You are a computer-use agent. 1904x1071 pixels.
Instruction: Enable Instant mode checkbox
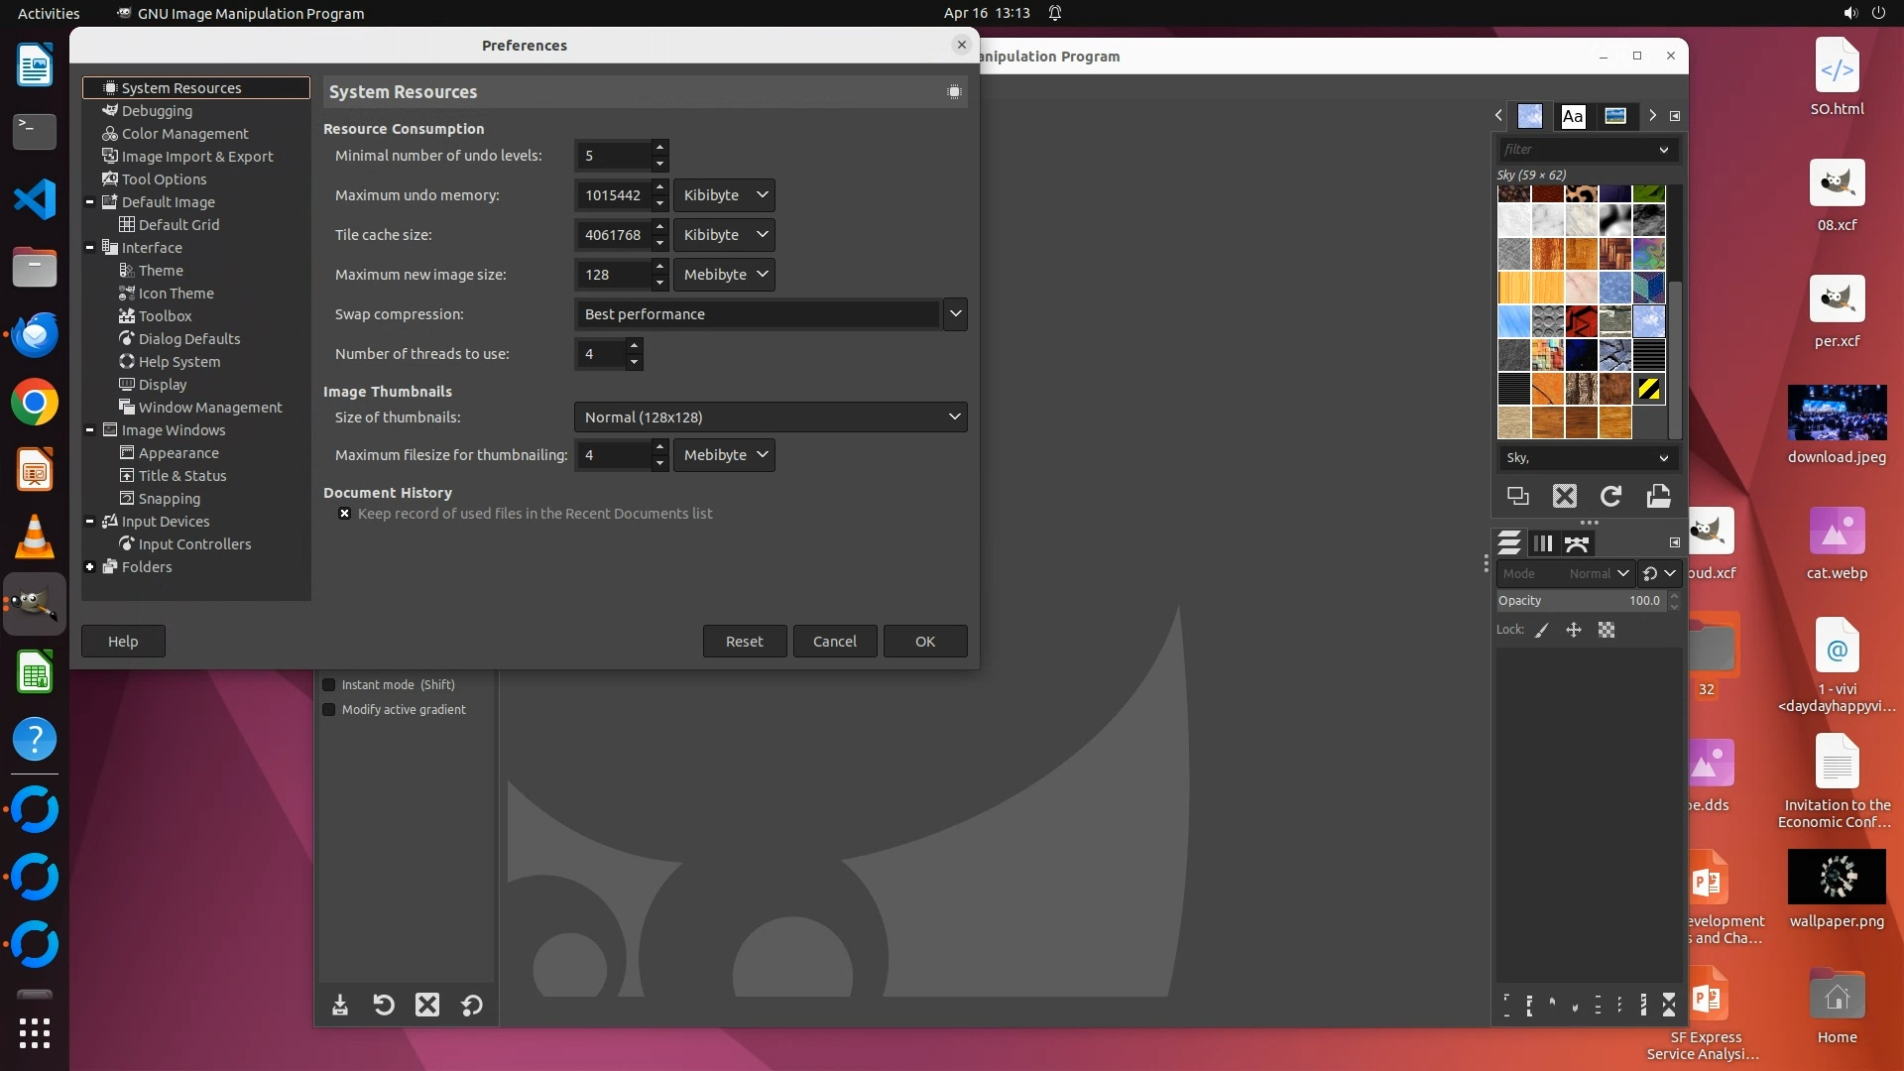329,685
